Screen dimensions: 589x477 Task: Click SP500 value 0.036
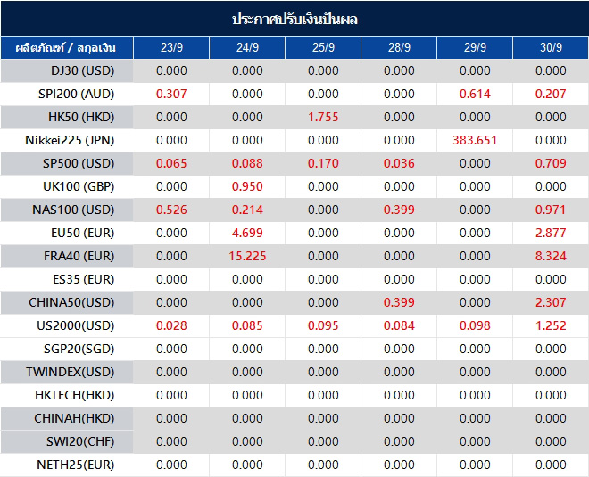click(399, 164)
